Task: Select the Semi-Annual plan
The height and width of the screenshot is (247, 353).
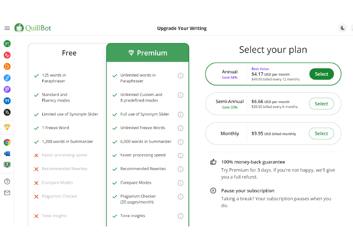Action: 321,104
